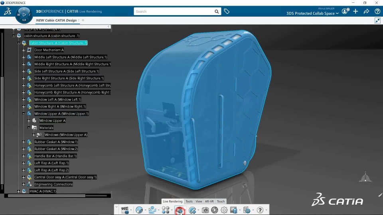Switch to Touch tab
383x215 pixels.
tap(221, 201)
